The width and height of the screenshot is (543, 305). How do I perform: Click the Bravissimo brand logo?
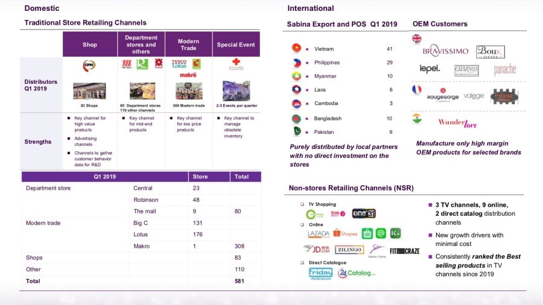pyautogui.click(x=445, y=51)
